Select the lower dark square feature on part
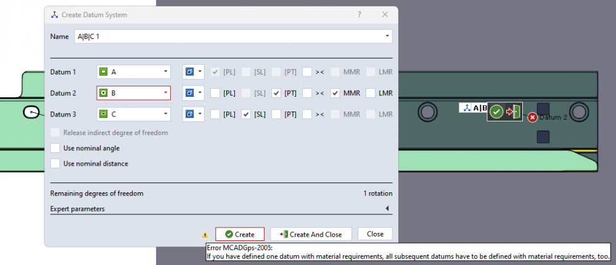The image size is (616, 265). [543, 137]
